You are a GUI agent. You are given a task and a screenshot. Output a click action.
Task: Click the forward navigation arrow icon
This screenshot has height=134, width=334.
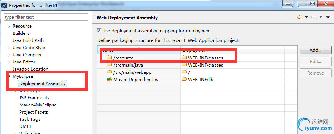314,17
